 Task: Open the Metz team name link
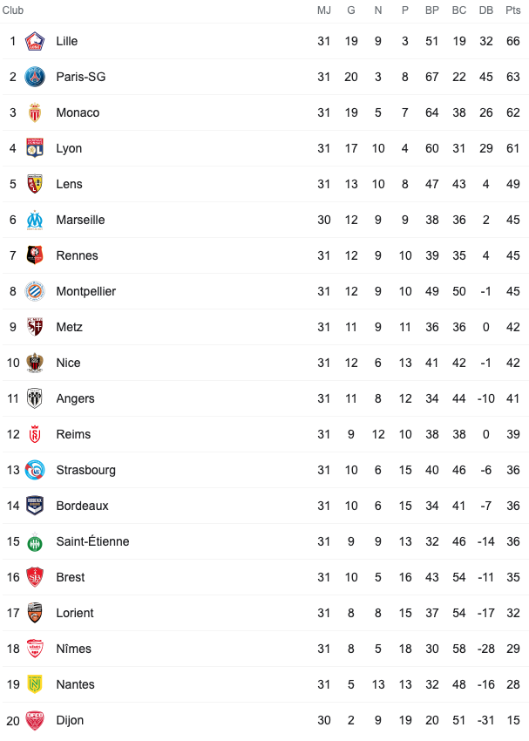pyautogui.click(x=69, y=327)
